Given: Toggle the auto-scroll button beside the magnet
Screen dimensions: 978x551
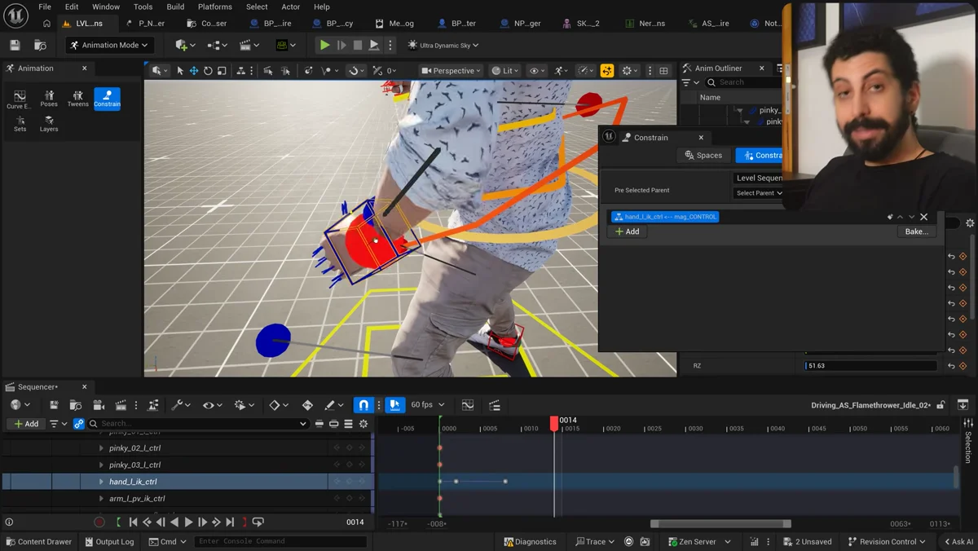Looking at the screenshot, I should tap(394, 404).
